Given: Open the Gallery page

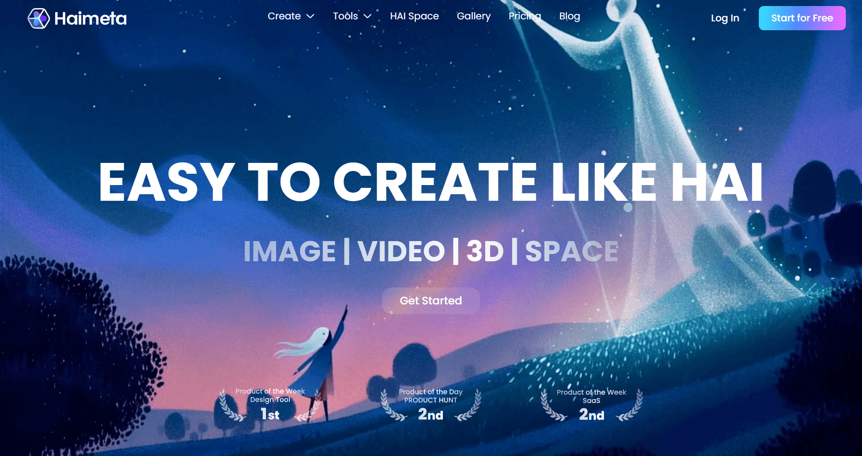Looking at the screenshot, I should pos(474,16).
